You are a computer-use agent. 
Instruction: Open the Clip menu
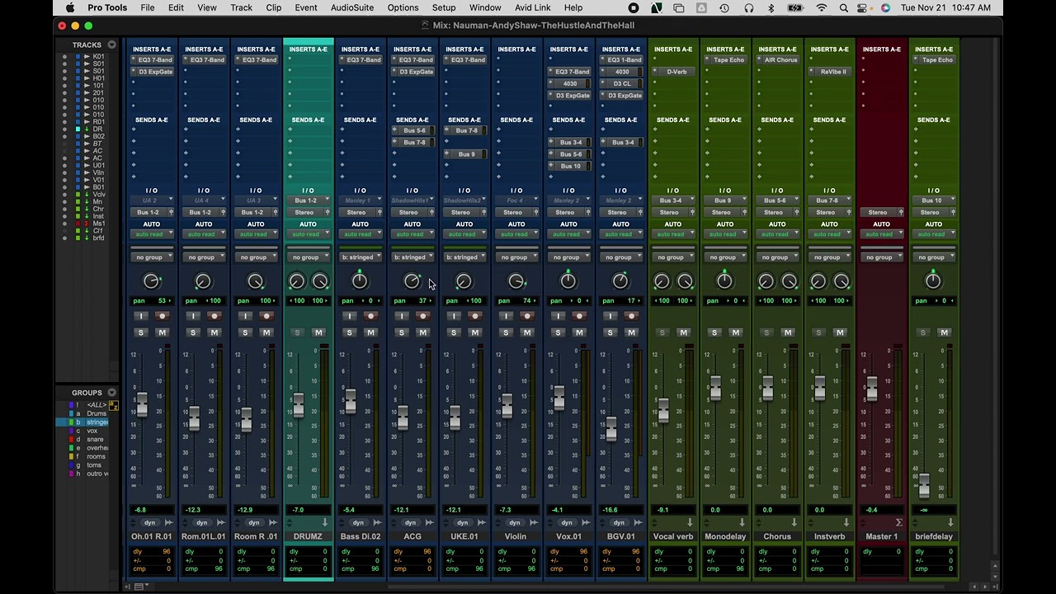[x=274, y=7]
